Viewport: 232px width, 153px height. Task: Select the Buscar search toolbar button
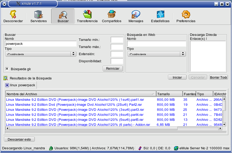coord(63,16)
